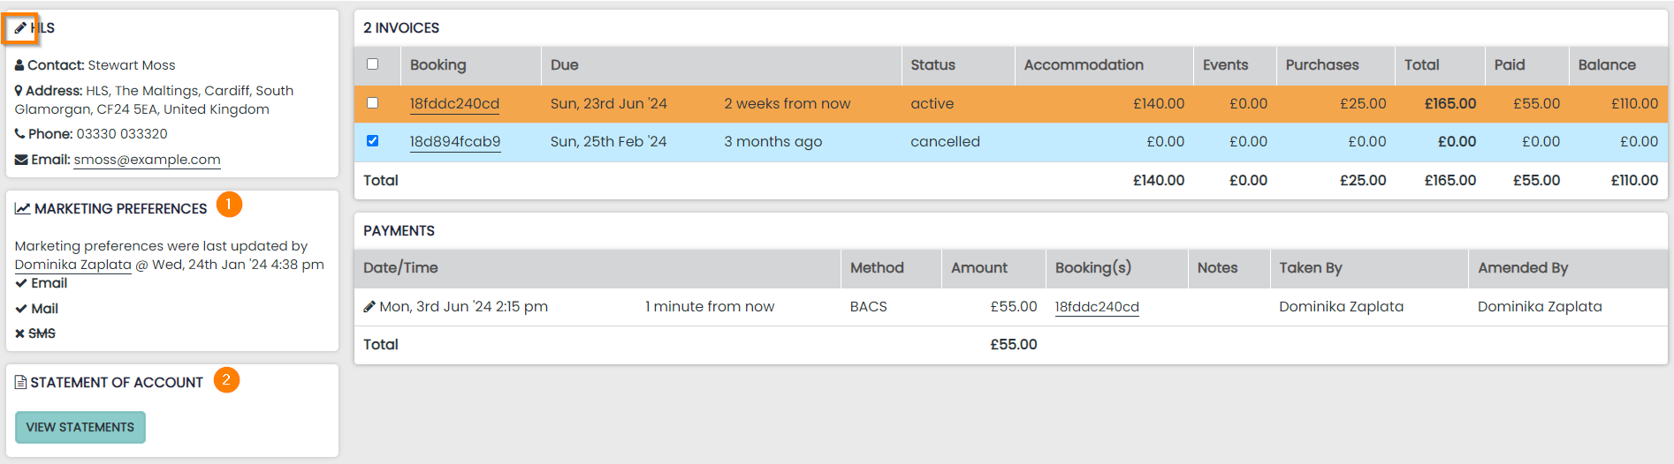Screen dimensions: 1674x464
Task: Click the Balance column header in invoices
Action: pyautogui.click(x=1606, y=65)
